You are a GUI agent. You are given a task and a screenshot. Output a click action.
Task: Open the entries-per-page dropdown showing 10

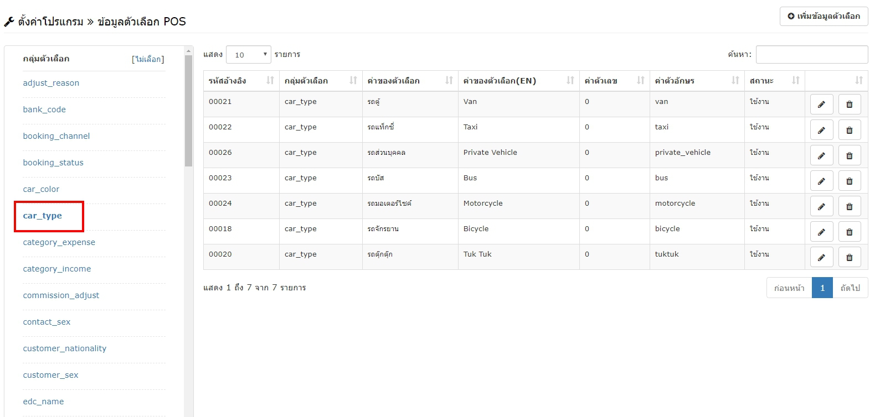point(249,54)
